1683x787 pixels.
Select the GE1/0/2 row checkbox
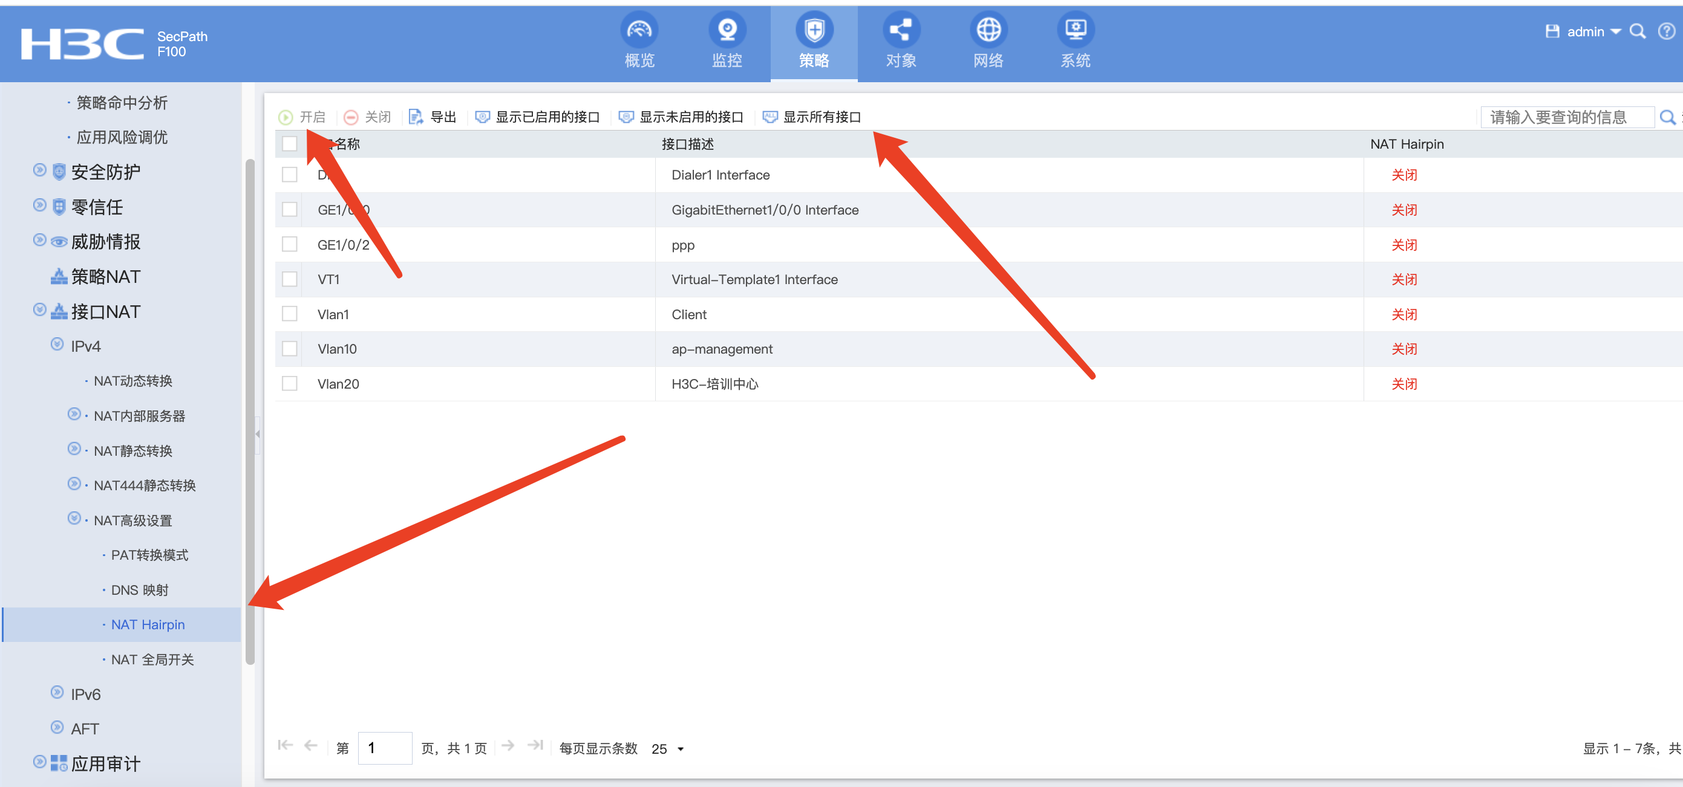coord(289,245)
